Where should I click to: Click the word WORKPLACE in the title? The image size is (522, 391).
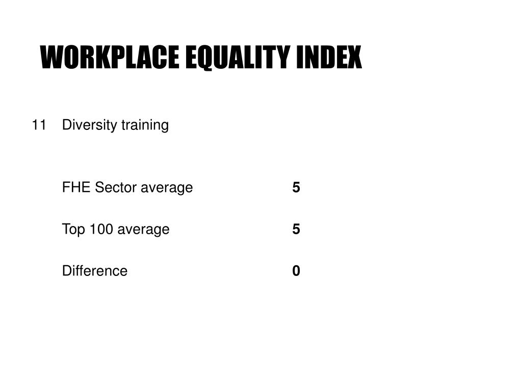[x=110, y=58]
